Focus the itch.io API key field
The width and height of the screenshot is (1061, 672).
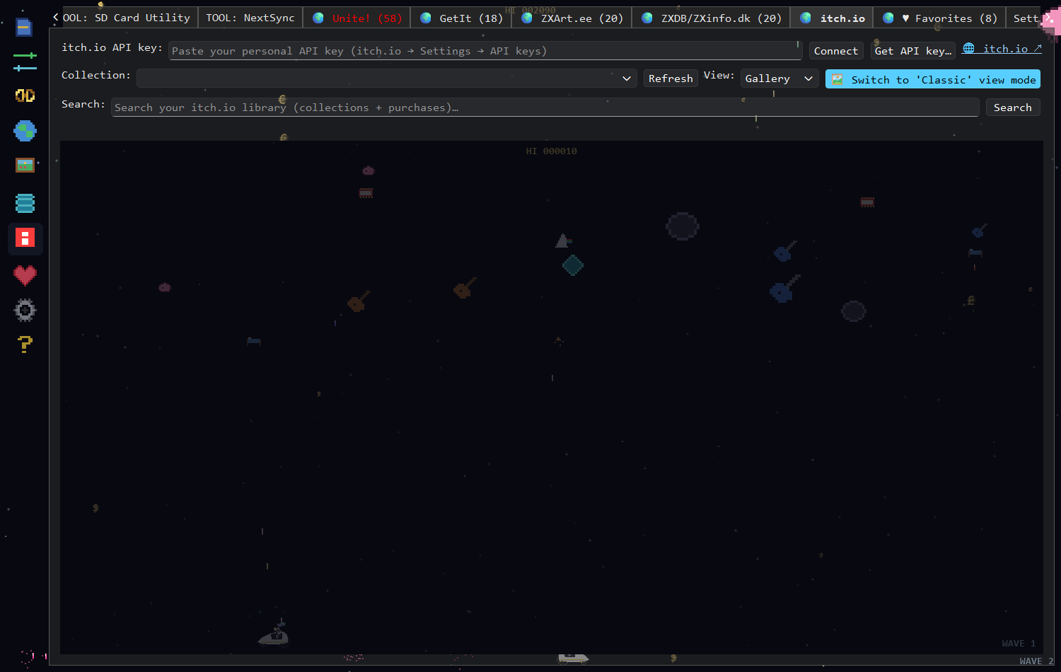(x=485, y=51)
